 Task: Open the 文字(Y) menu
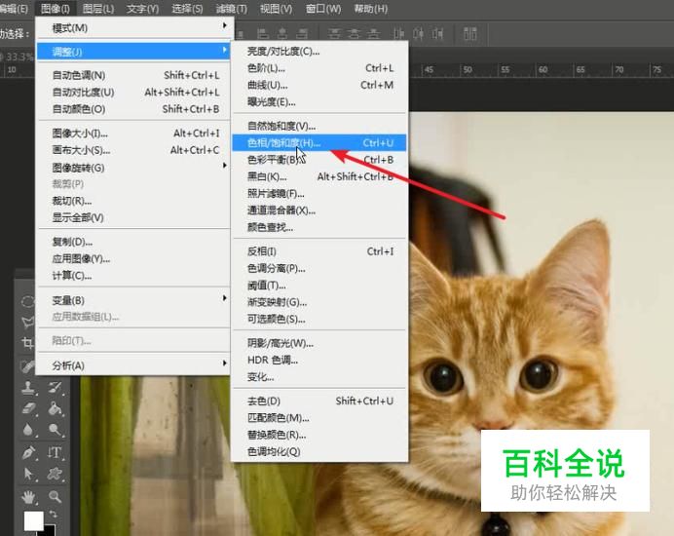click(x=143, y=9)
